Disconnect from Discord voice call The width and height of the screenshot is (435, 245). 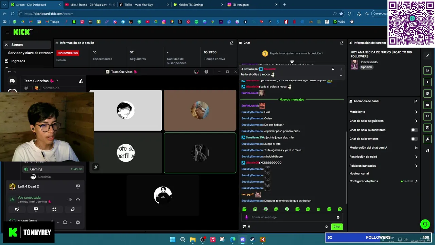point(78,200)
